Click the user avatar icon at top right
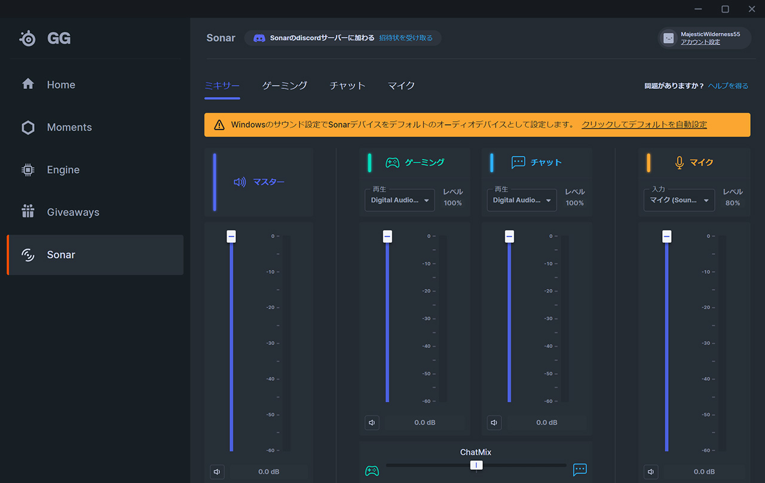765x483 pixels. click(669, 38)
